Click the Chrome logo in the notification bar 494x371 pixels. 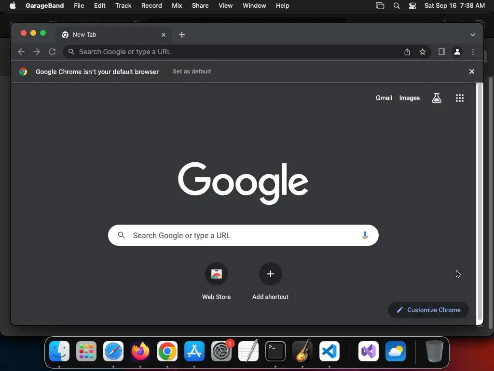click(x=23, y=71)
